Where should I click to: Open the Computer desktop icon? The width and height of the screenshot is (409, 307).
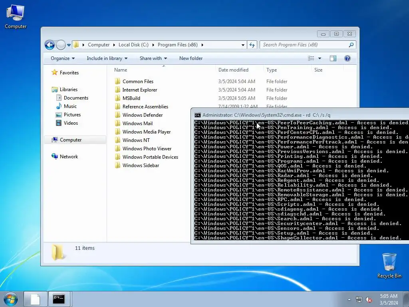pos(16,16)
